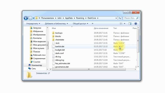The width and height of the screenshot is (165, 93).
Task: Click the file list scroll right arrow
Action: (x=135, y=69)
